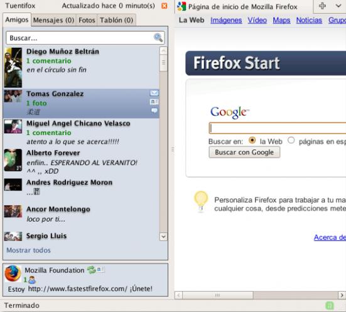The image size is (346, 312).
Task: Click the user icon under Mozilla Foundation
Action: tap(32, 280)
